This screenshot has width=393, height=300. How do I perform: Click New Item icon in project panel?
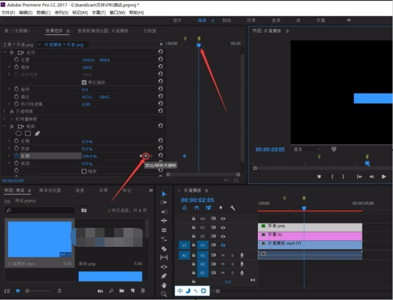(132, 291)
